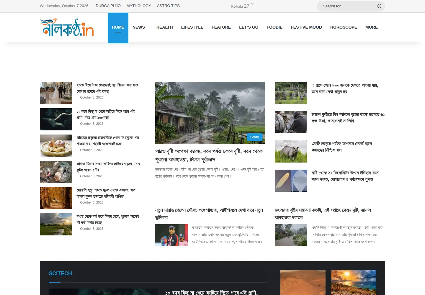Open the Mars desert surface thumbnail in SCITECH
Screen dimensions: 425x295
303,282
